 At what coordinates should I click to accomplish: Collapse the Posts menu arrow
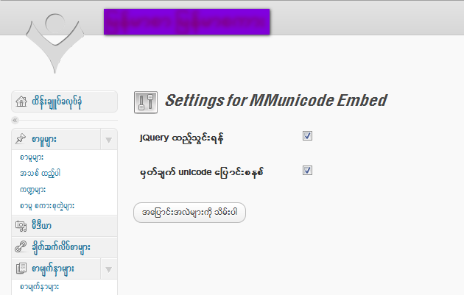(108, 140)
